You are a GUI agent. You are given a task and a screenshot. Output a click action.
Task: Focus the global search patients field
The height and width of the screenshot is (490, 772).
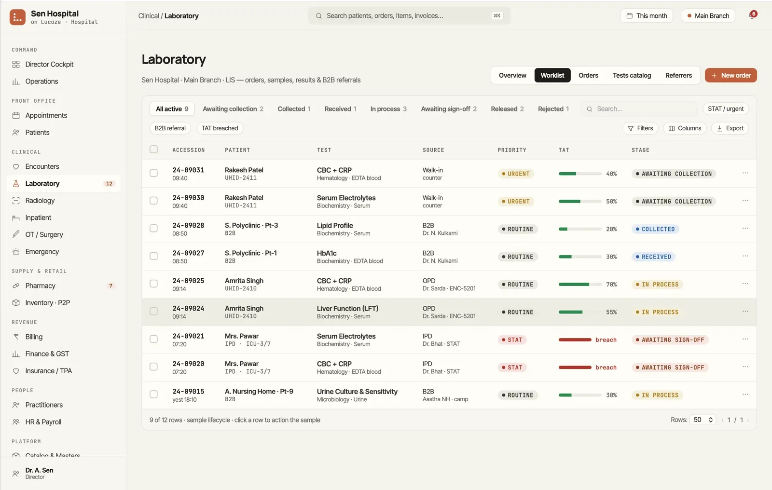(409, 16)
